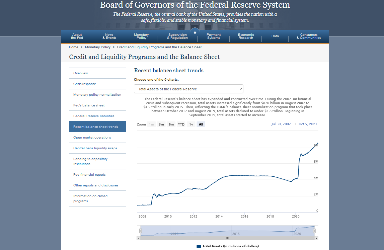Open Overview in the sidebar
384x250 pixels.
(x=97, y=73)
